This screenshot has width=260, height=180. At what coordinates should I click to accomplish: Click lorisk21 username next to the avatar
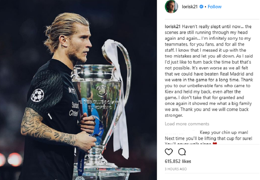pyautogui.click(x=190, y=7)
